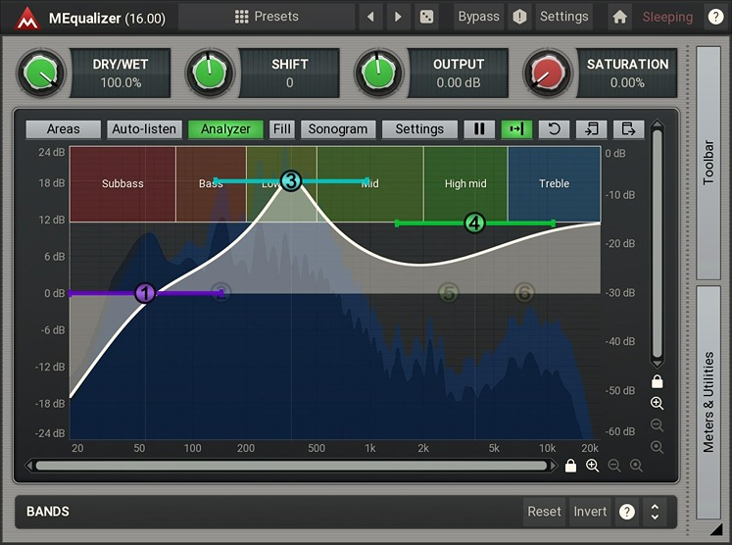The width and height of the screenshot is (732, 545).
Task: Toggle the Bypass button
Action: click(478, 17)
